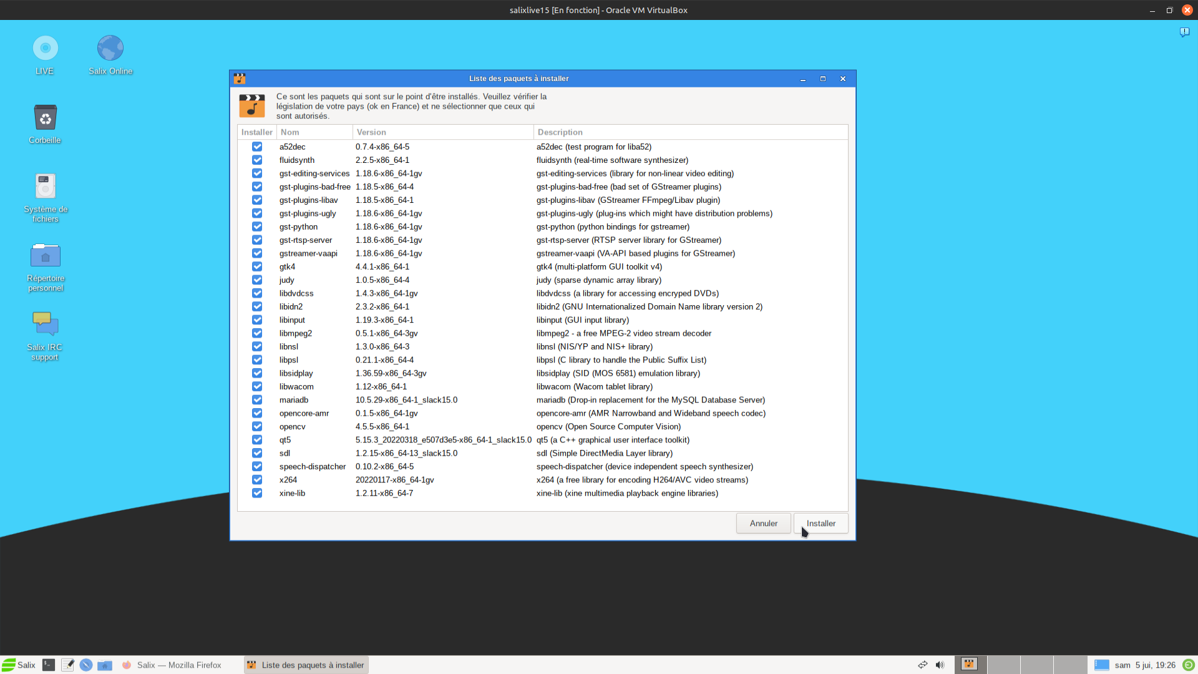Toggle the xine-lib package checkbox
Screen dimensions: 1198x674
click(257, 493)
